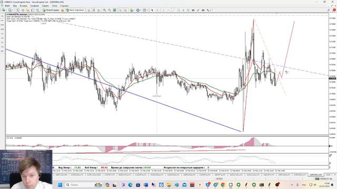This screenshot has width=337, height=189.
Task: Open the Сервис menu
Action: click(45, 6)
